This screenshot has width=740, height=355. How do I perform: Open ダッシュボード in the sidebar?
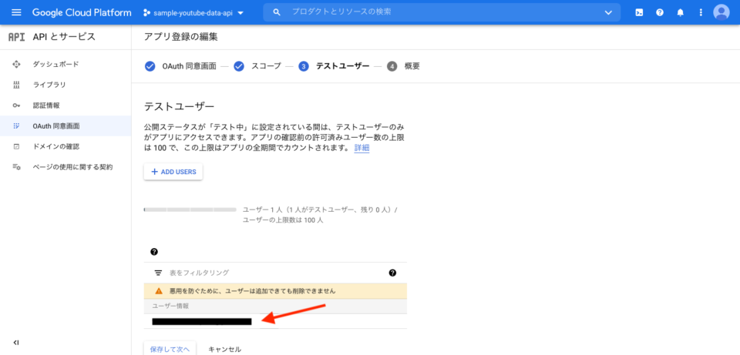point(66,64)
